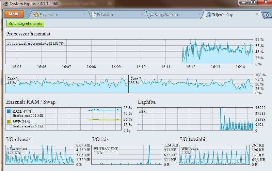Close the Folyamatok tab
Viewport: 272px width, 171px height.
click(84, 14)
